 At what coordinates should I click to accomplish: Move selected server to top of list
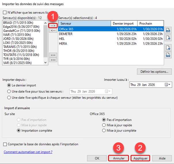coord(168,30)
